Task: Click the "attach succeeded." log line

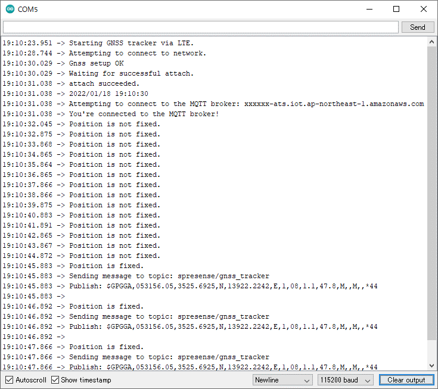Action: coord(104,84)
